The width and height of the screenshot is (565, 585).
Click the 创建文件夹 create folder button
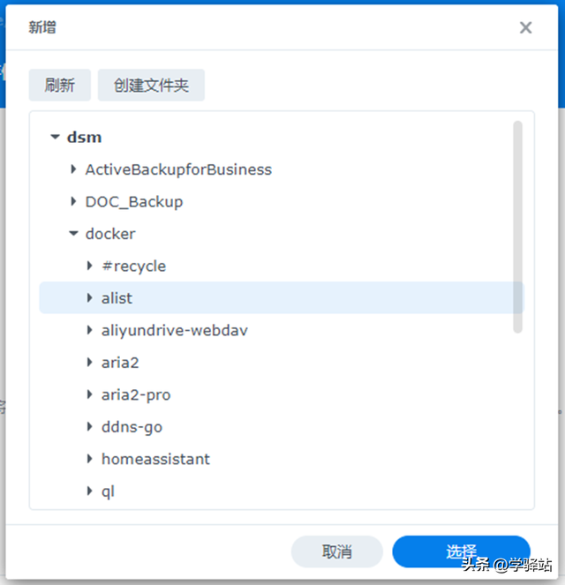click(151, 85)
